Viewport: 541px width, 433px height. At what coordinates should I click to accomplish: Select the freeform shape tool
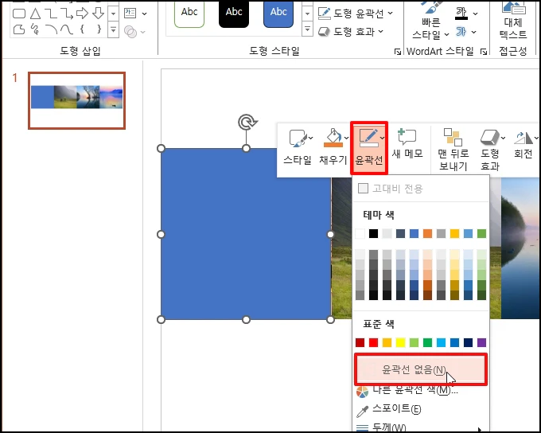pyautogui.click(x=19, y=29)
